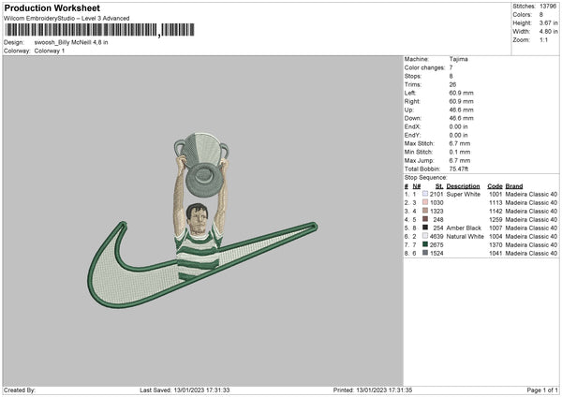Click the green swatch for code 1370
Image resolution: width=562 pixels, height=397 pixels.
coord(425,244)
